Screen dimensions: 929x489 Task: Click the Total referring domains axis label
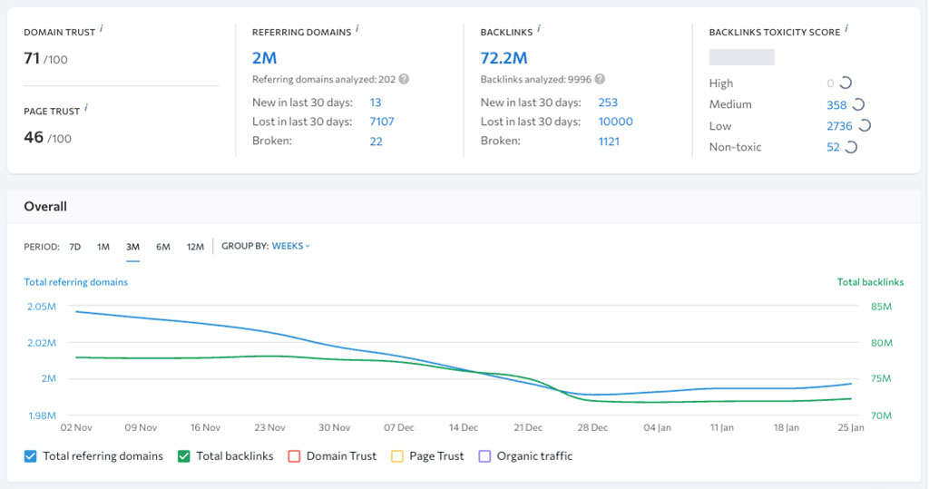(76, 282)
